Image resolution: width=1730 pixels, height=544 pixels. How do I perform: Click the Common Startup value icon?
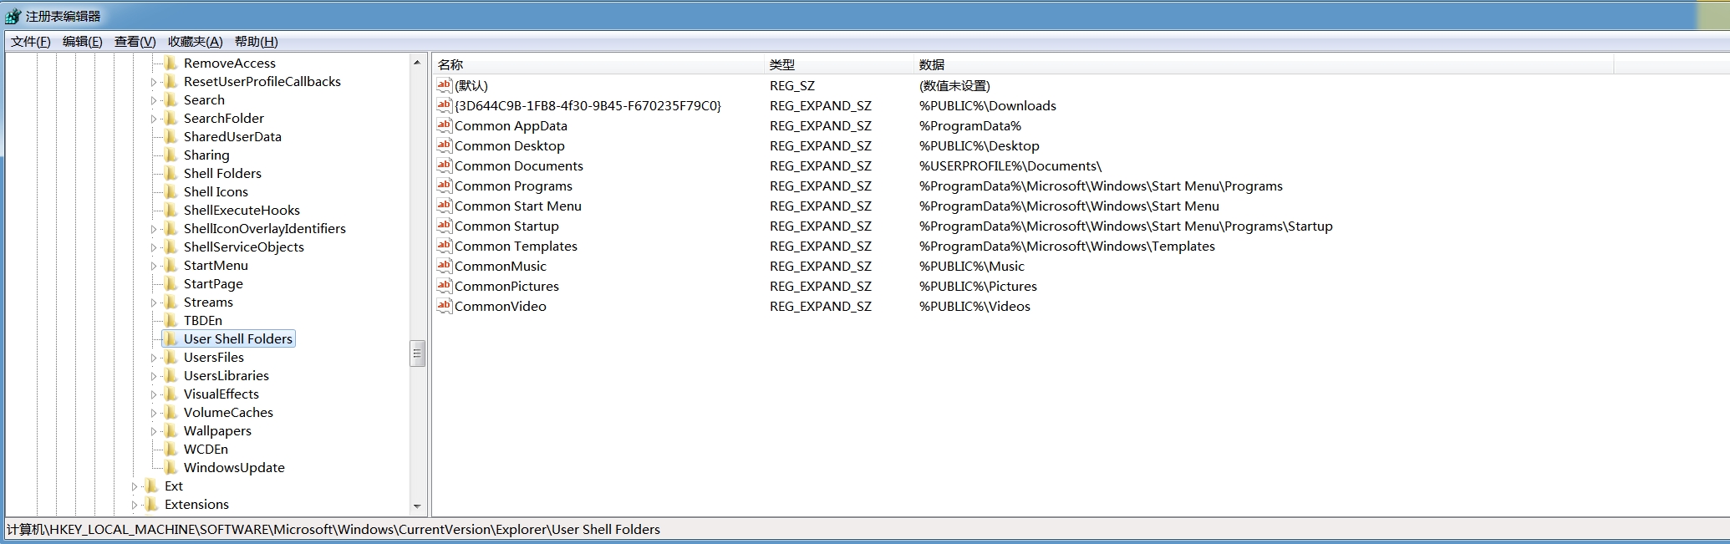444,226
